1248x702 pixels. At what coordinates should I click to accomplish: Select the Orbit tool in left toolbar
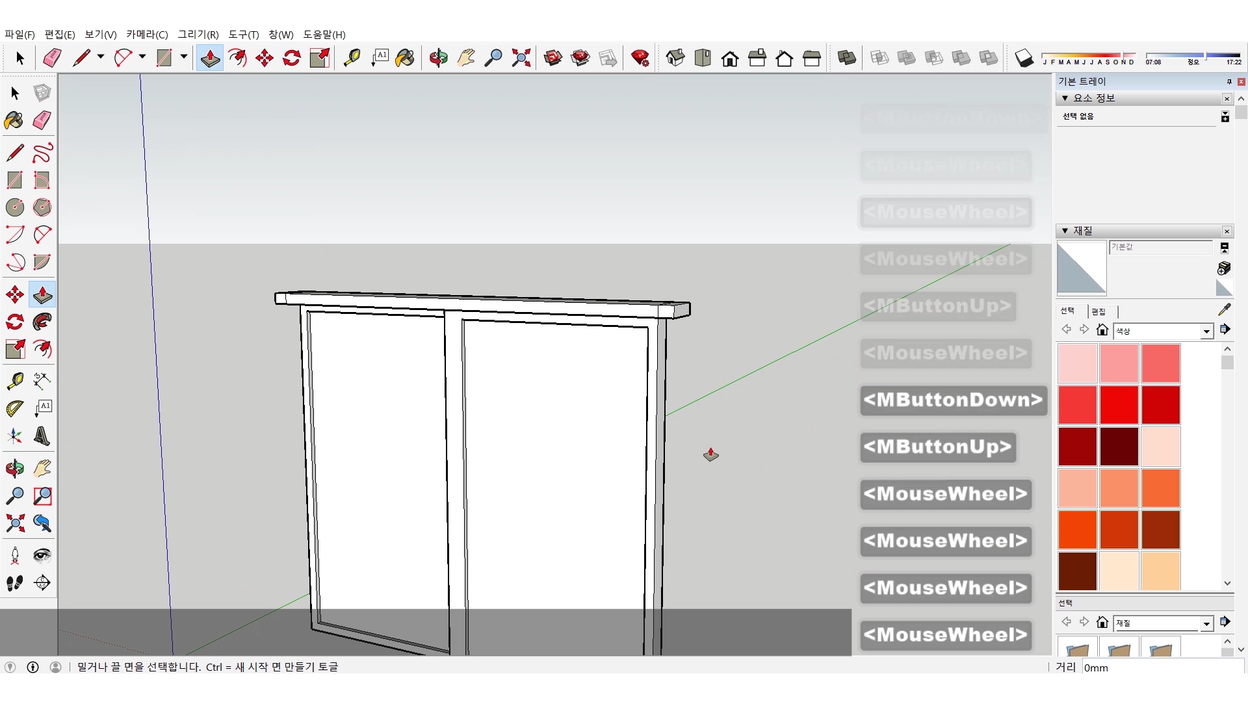tap(14, 468)
